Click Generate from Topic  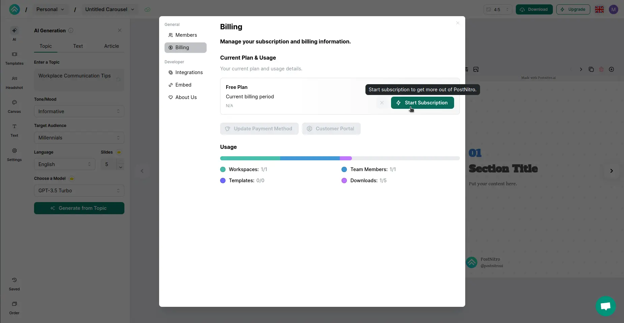coord(79,208)
